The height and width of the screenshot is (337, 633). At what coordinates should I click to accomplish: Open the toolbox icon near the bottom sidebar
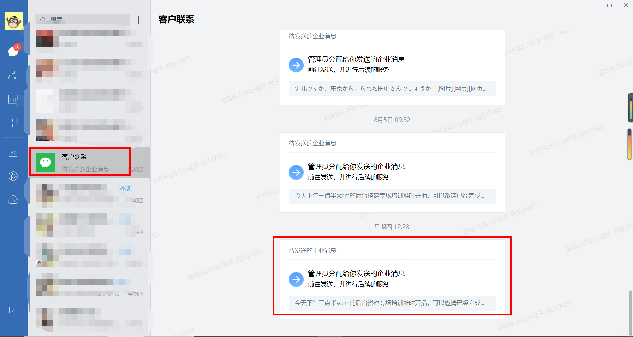point(13,310)
